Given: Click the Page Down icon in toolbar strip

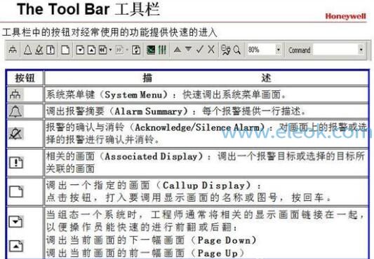Looking at the screenshot, I should [81, 50].
